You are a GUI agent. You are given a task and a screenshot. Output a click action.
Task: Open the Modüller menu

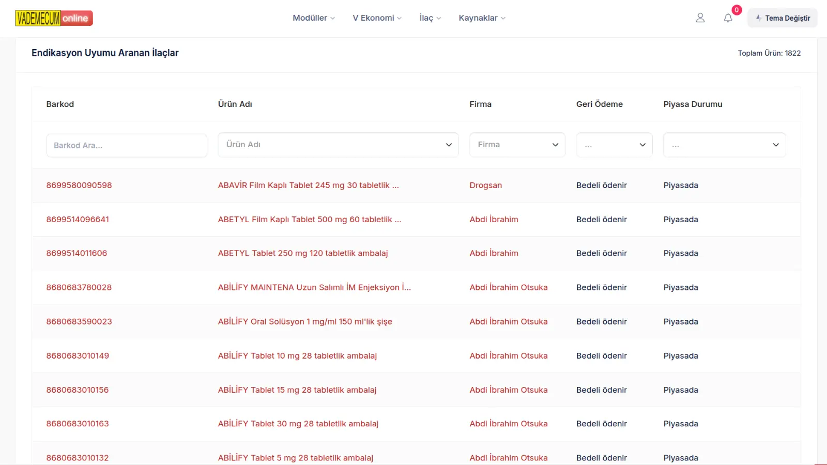pyautogui.click(x=314, y=18)
